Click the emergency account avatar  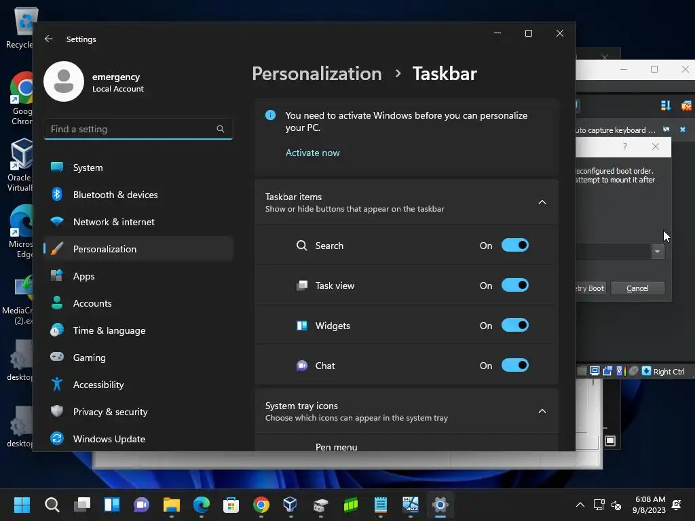[64, 81]
